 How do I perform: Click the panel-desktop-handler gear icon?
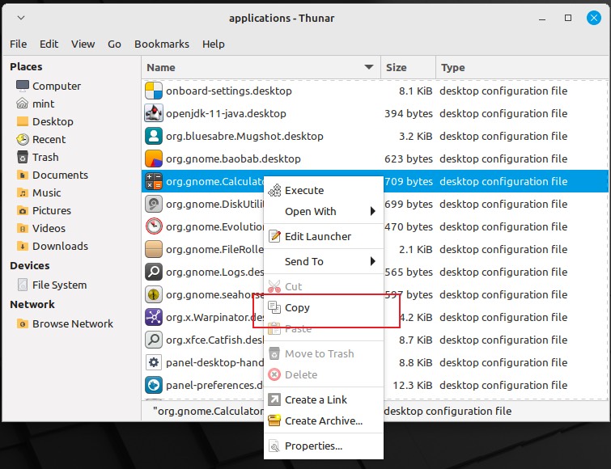[x=154, y=362]
